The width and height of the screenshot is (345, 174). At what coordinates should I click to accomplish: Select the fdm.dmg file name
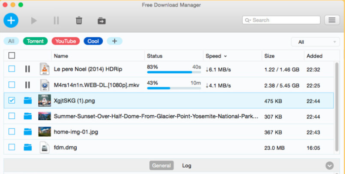coord(65,148)
